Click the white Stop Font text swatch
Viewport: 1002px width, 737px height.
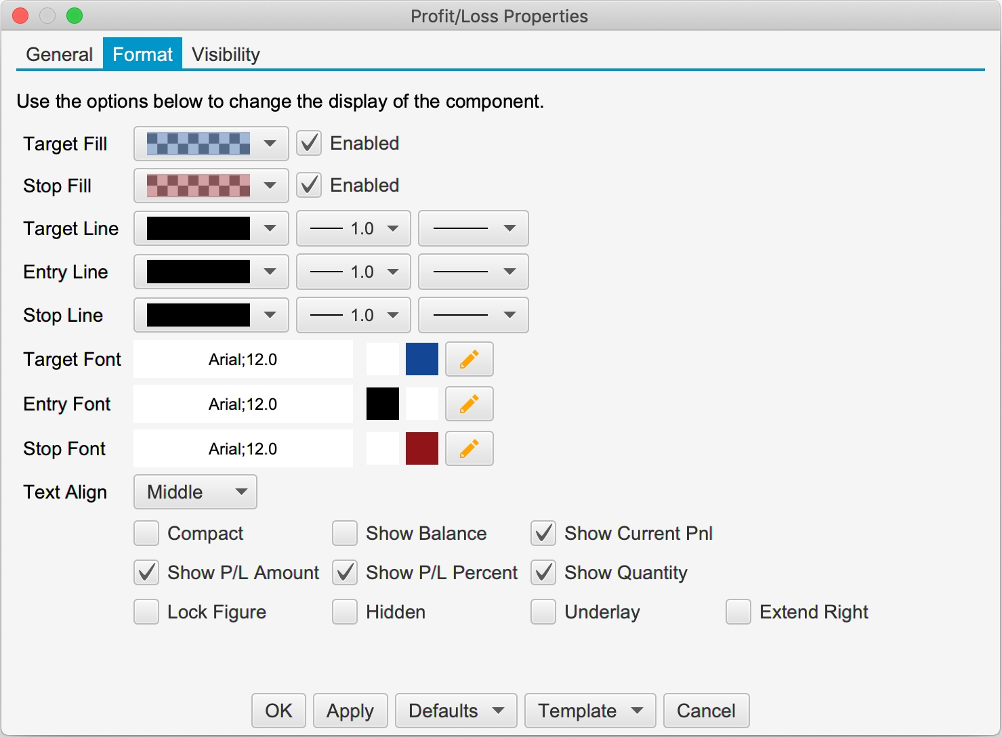click(383, 448)
